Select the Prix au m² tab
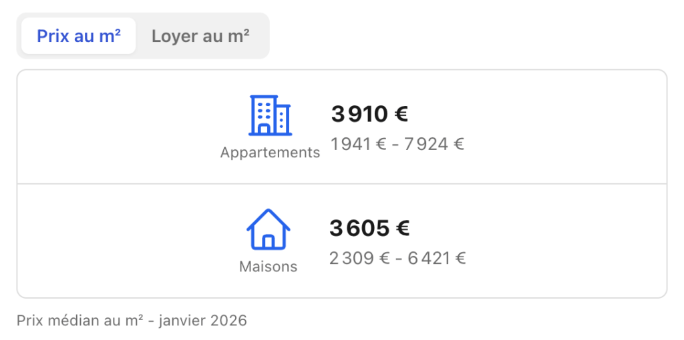Screen dimensions: 684x340 79,36
